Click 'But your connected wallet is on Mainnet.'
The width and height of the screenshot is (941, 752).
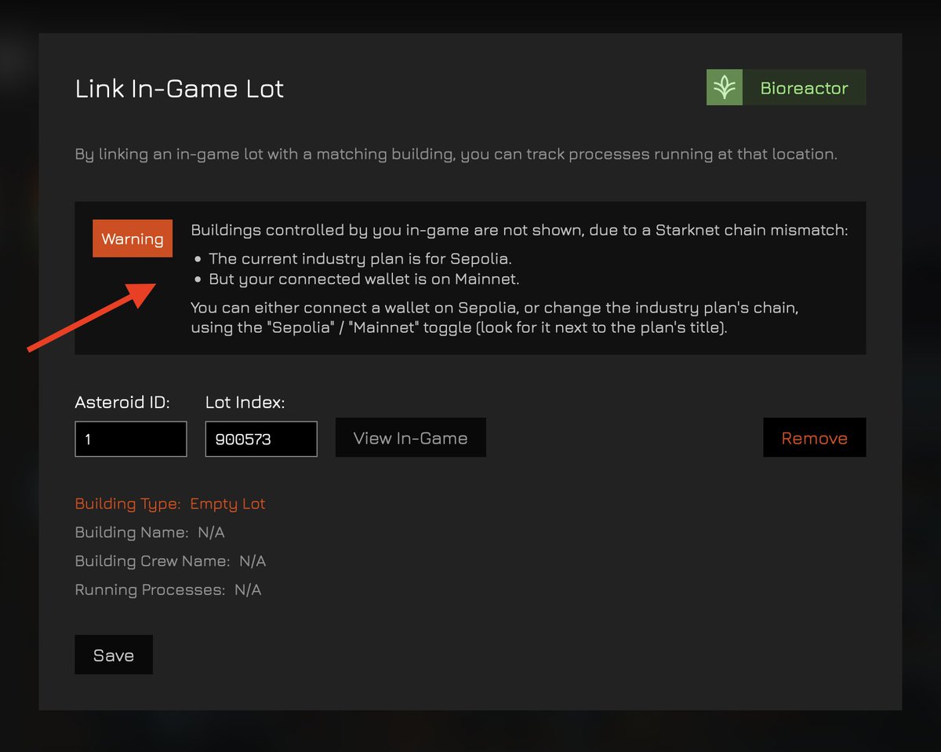[364, 279]
